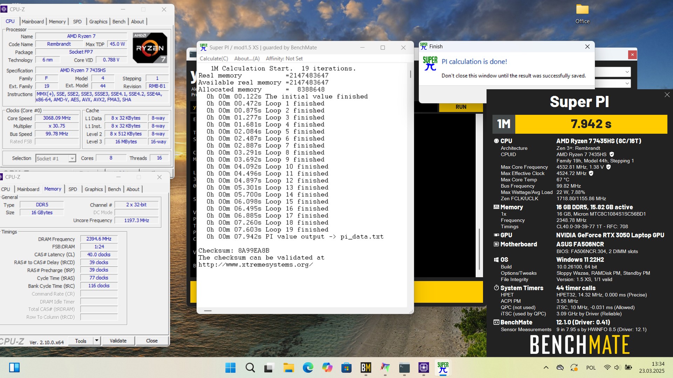Click the 7.942 s result in BenchMate
The width and height of the screenshot is (673, 378).
coord(591,124)
